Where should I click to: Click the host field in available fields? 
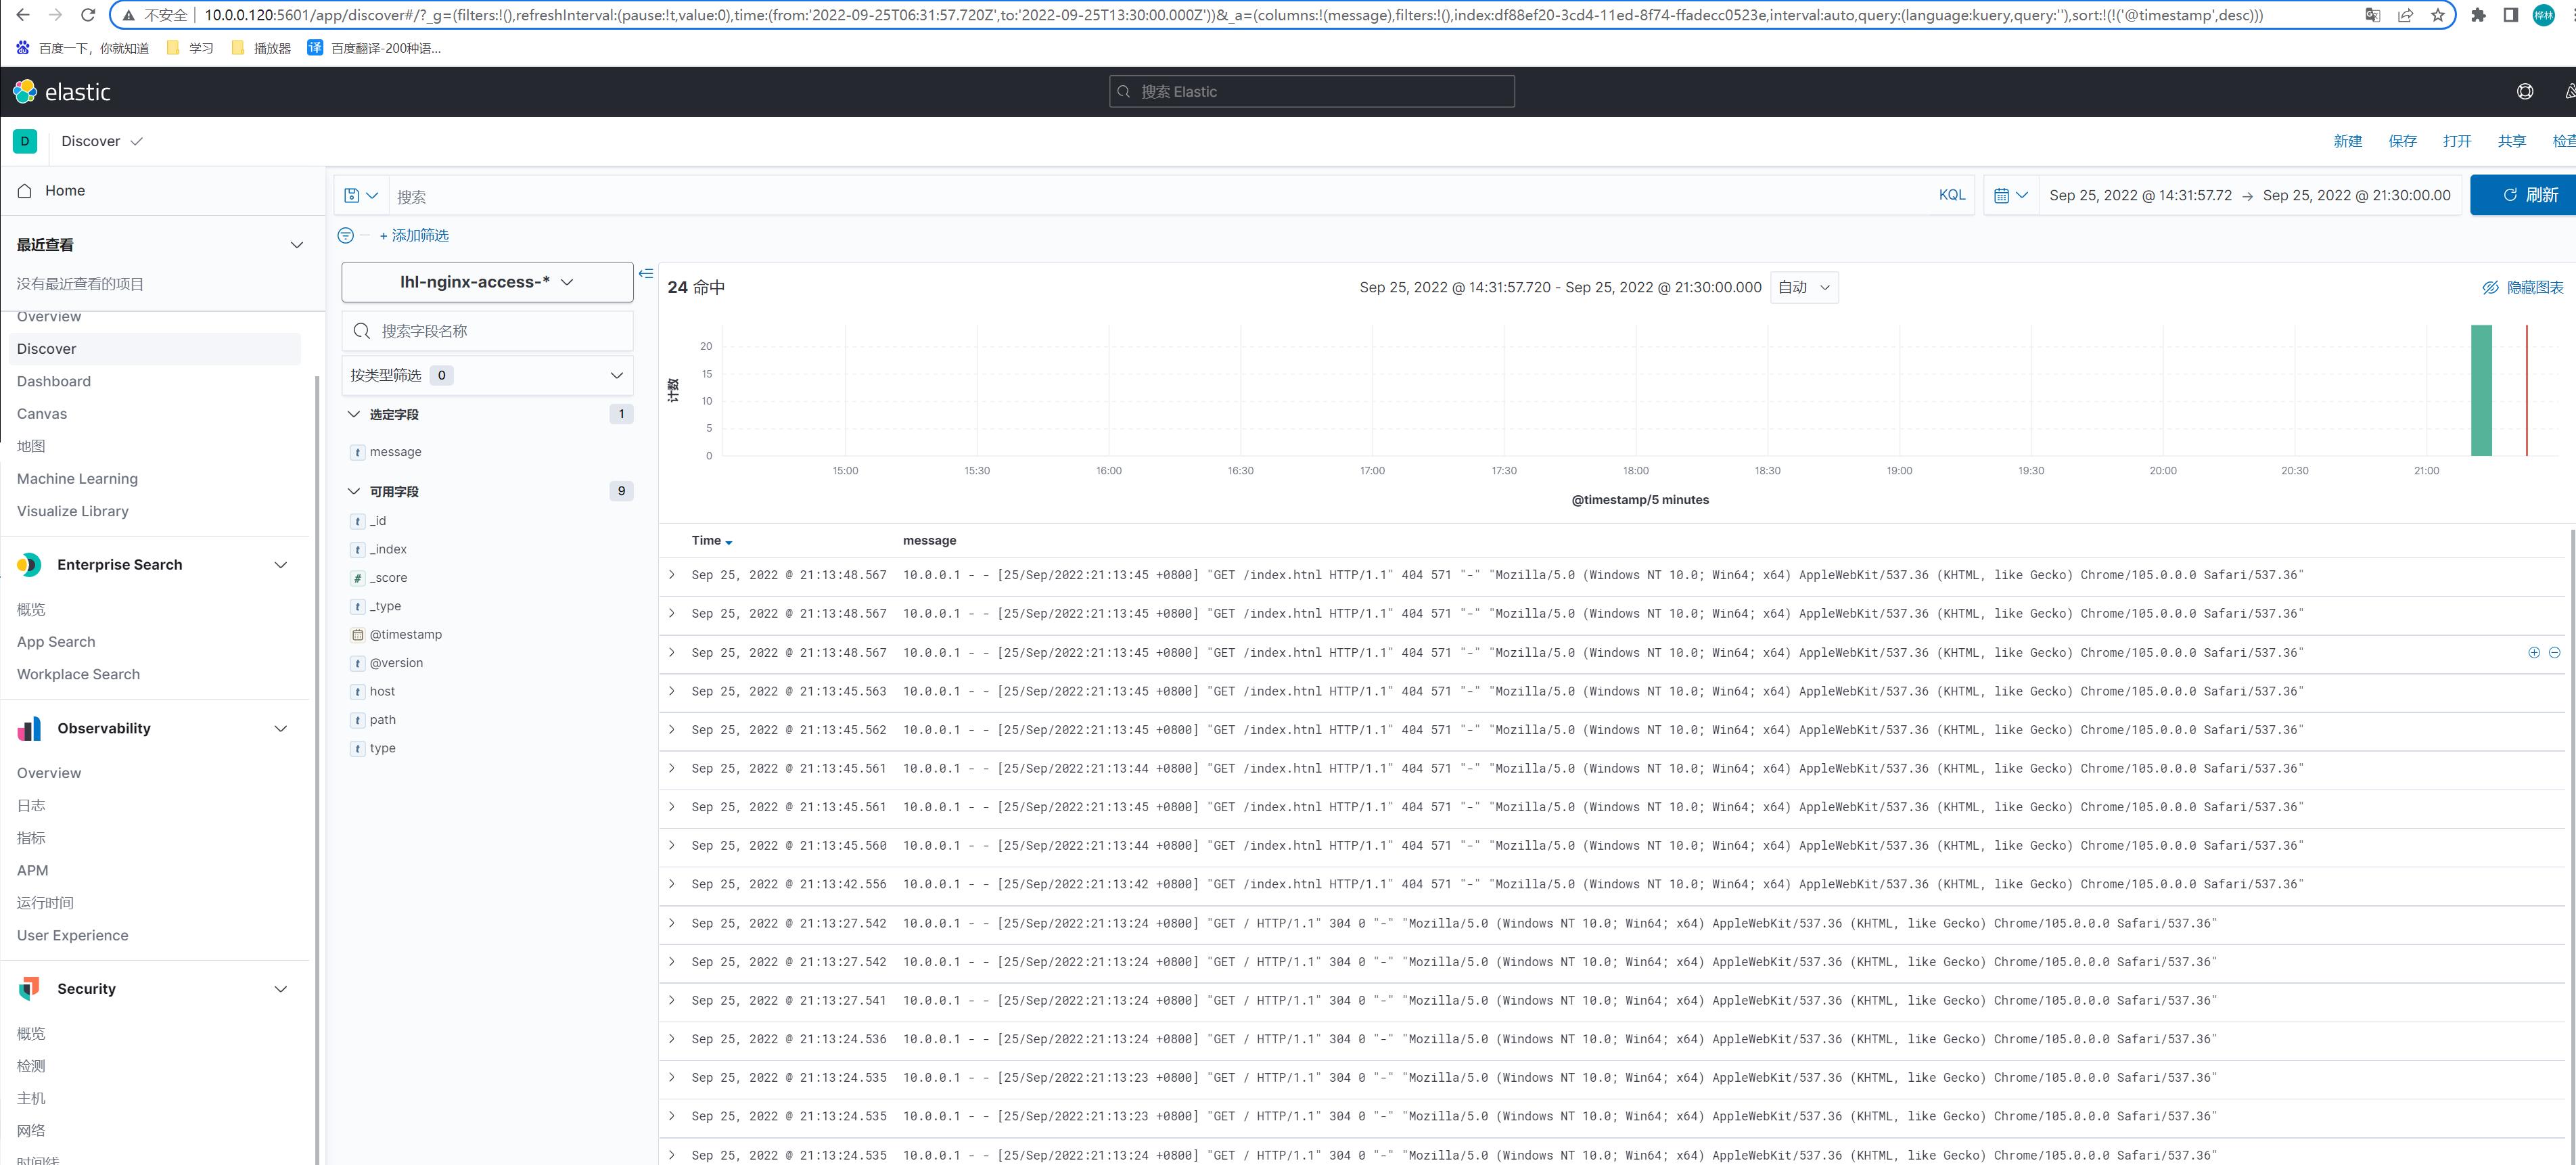pos(382,692)
